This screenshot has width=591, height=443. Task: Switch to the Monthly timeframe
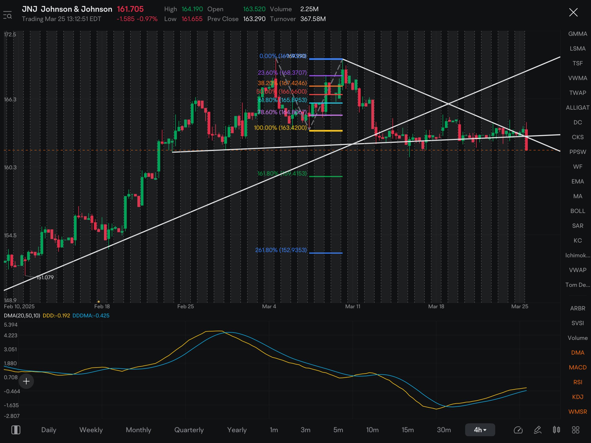pyautogui.click(x=138, y=430)
